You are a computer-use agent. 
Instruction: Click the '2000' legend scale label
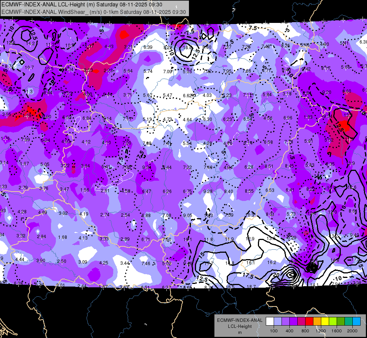[352, 331]
